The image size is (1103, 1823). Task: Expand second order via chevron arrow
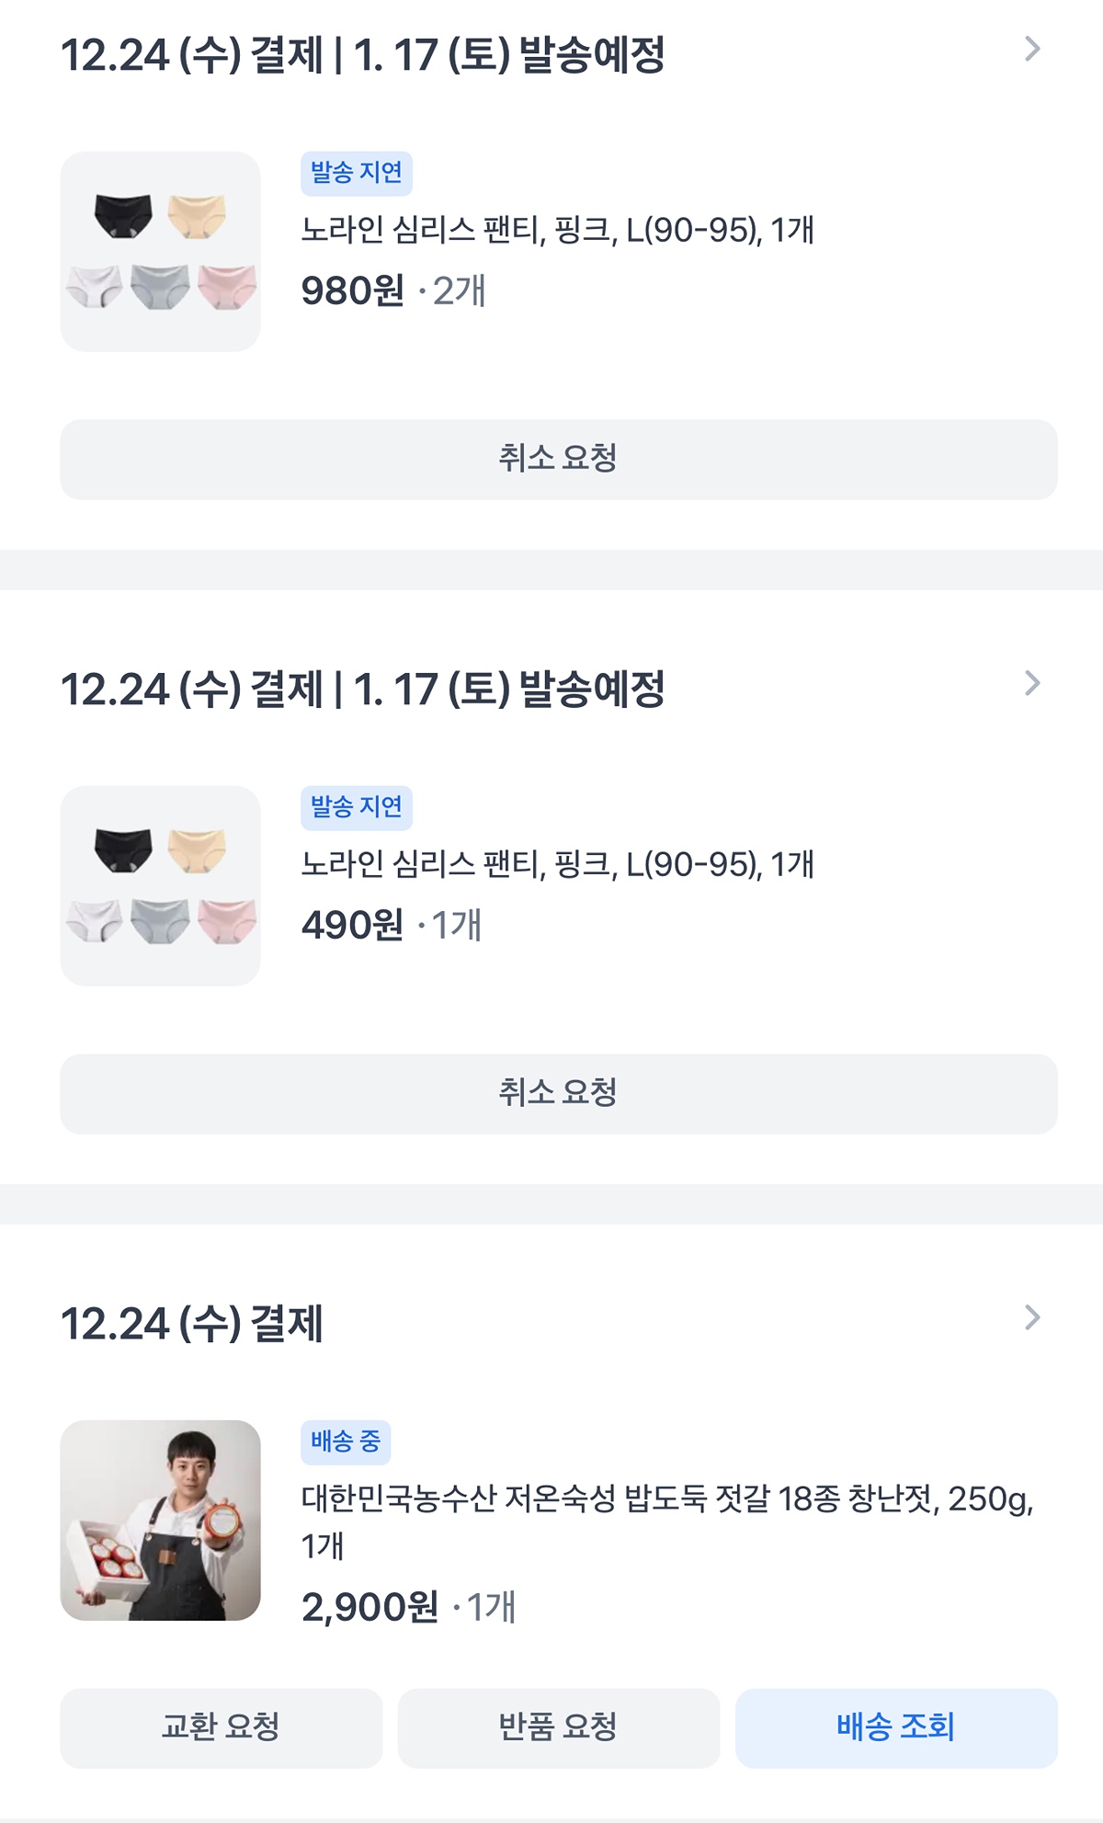[1032, 683]
